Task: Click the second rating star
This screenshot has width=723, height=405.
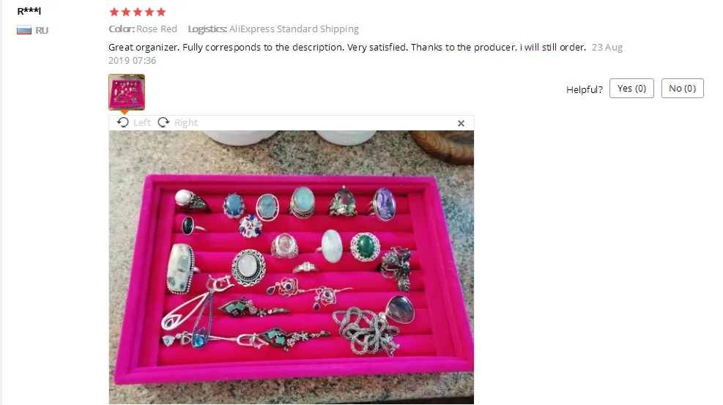Action: pyautogui.click(x=126, y=12)
